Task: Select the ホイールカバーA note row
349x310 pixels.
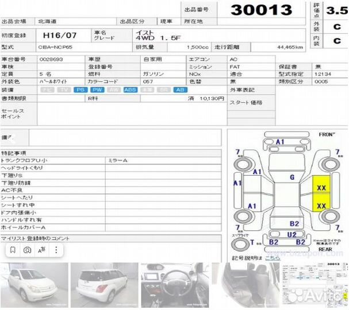Action: coord(53,227)
